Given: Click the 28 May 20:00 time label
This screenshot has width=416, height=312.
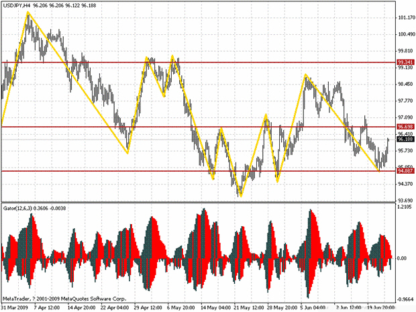Looking at the screenshot, I should click(x=282, y=308).
